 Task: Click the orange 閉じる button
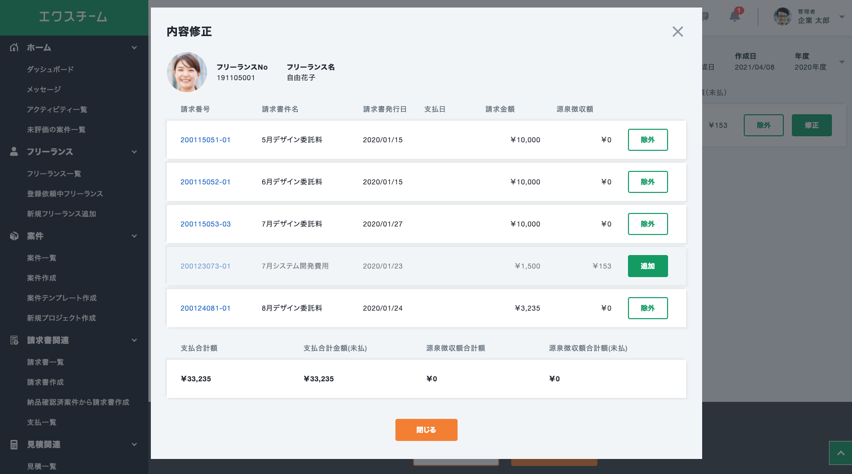click(x=426, y=430)
